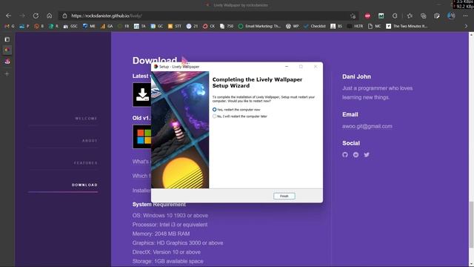Click the download installer icon on the page
474x267 pixels.
pyautogui.click(x=141, y=95)
